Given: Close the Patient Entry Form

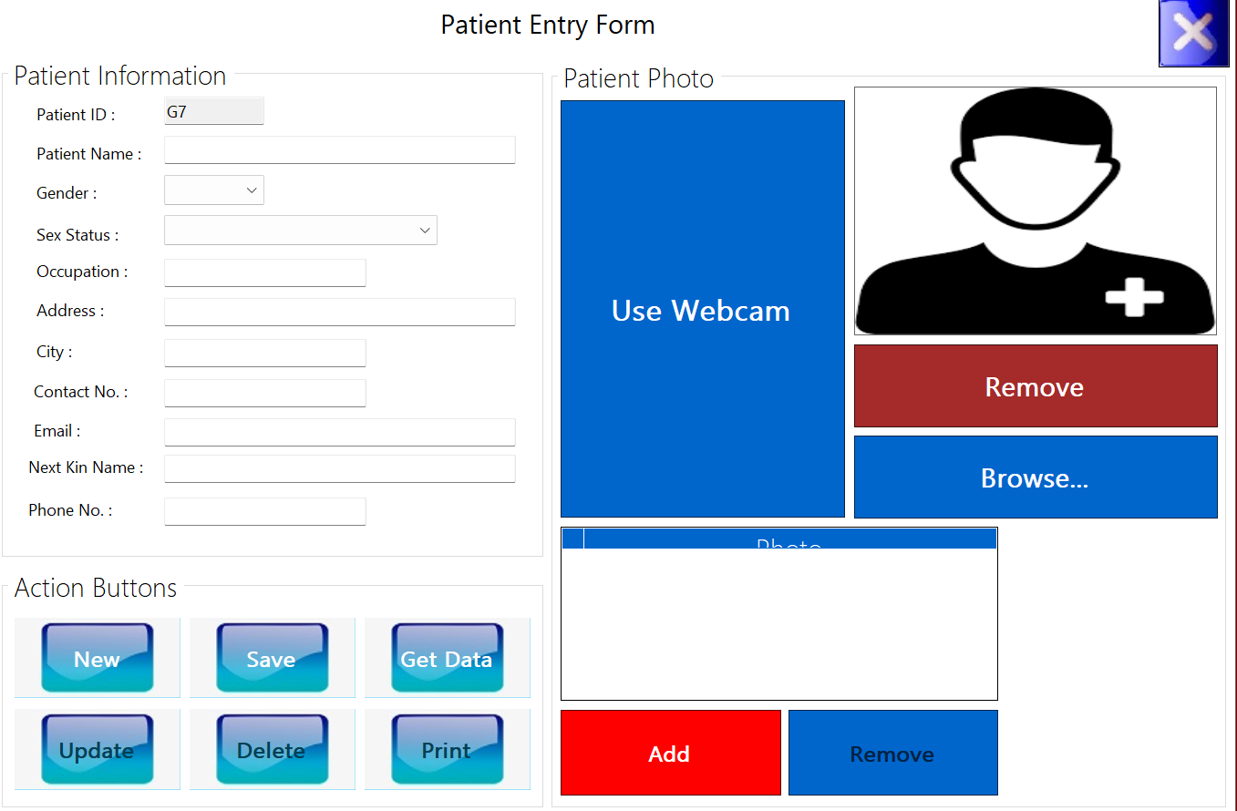Looking at the screenshot, I should tap(1192, 34).
